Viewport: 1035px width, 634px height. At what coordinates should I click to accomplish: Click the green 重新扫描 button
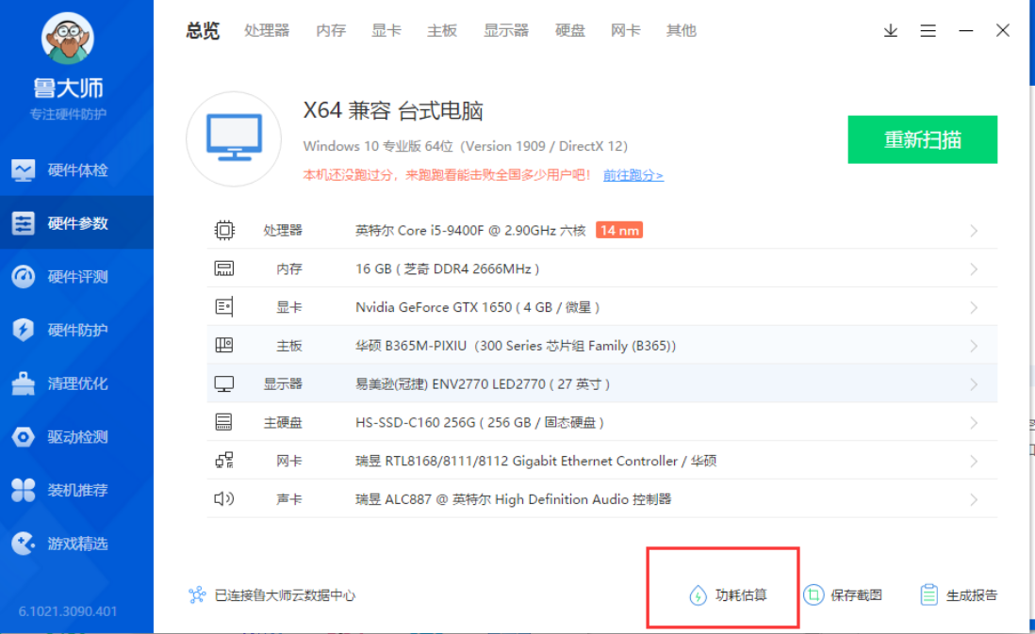[x=922, y=140]
